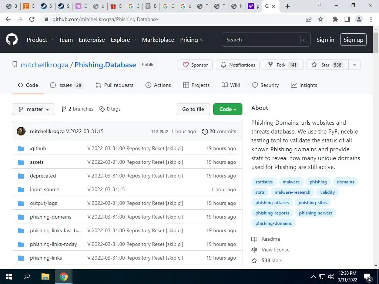379x284 pixels.
Task: Open the green Code dropdown
Action: tap(228, 109)
